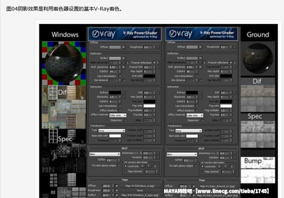Select Local axis radio in Windows BRDF
The width and height of the screenshot is (284, 198).
(125, 166)
